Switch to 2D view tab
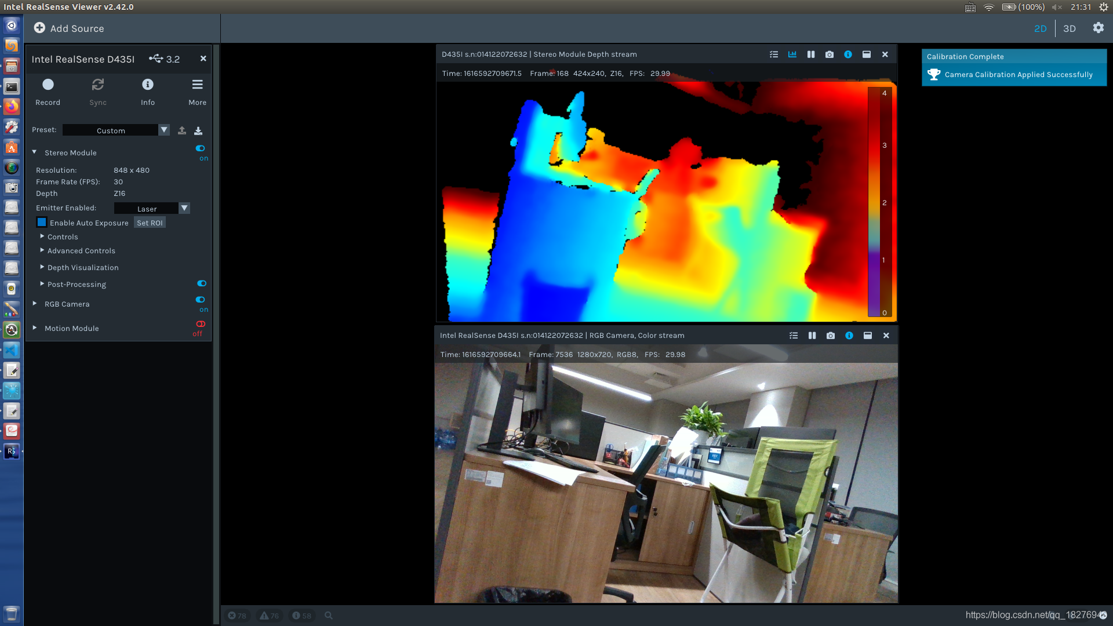 point(1041,28)
